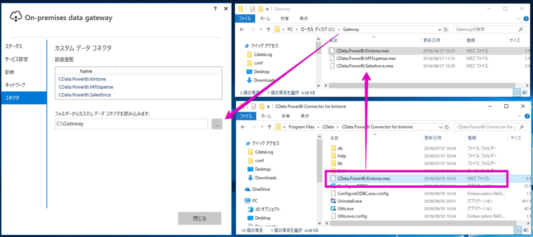Image resolution: width=533 pixels, height=237 pixels.
Task: Select 3D オブジェクト in kintone window navigation
Action: 264,209
